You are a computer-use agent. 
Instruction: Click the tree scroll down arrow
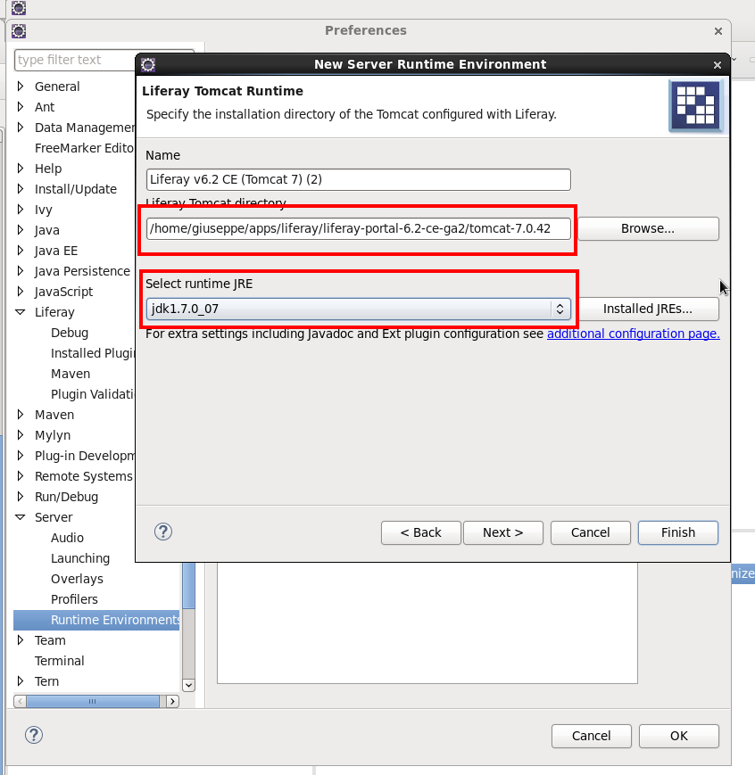pyautogui.click(x=188, y=685)
